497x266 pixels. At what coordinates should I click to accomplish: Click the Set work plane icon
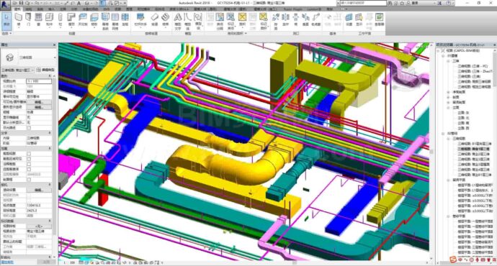tap(349, 19)
